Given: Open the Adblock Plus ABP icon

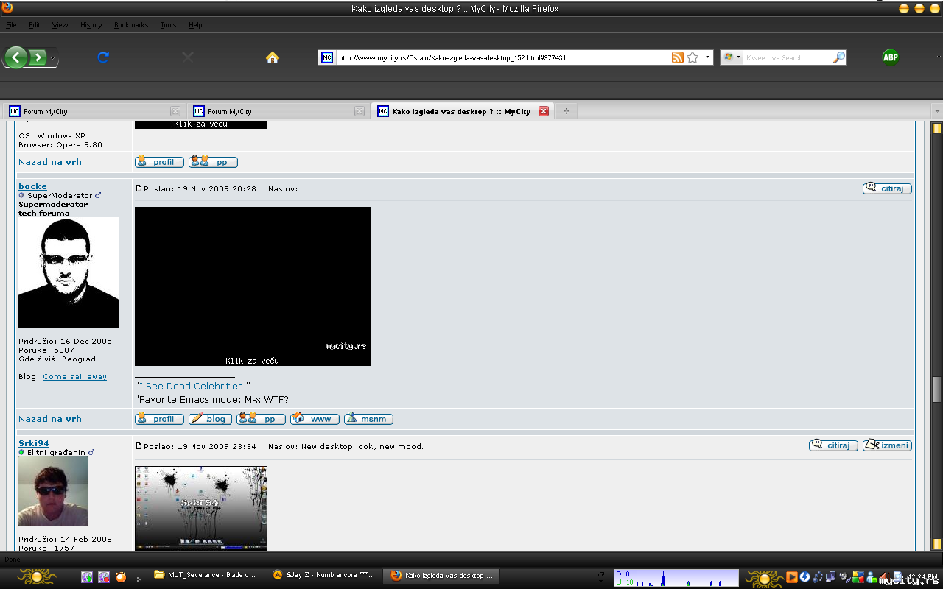Looking at the screenshot, I should (x=891, y=57).
